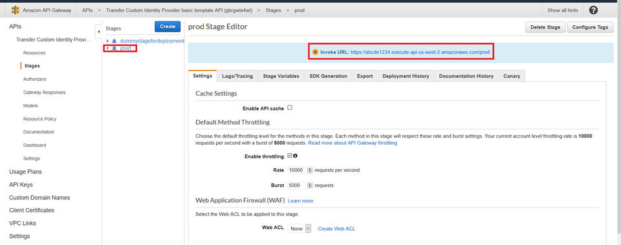Screen dimensions: 621x245
Task: Click APIs in the breadcrumb
Action: click(87, 10)
